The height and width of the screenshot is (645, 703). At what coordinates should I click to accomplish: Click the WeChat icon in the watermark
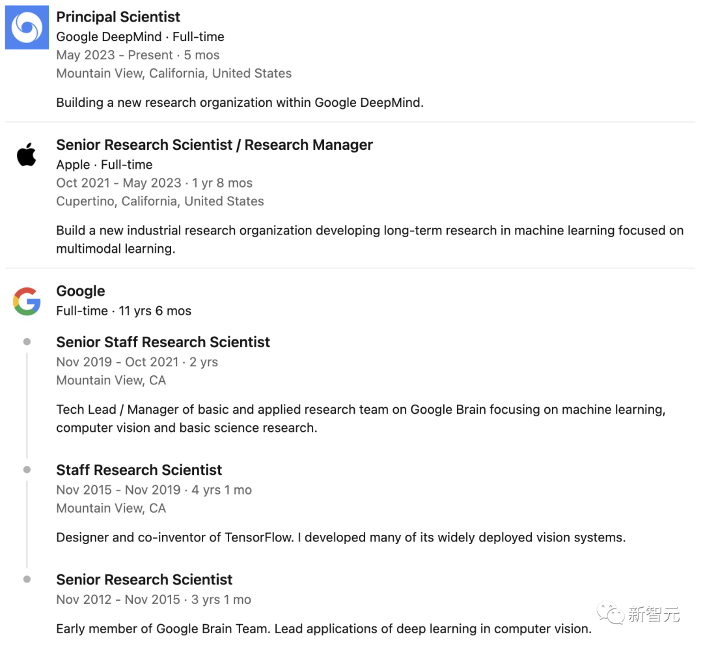click(x=610, y=614)
